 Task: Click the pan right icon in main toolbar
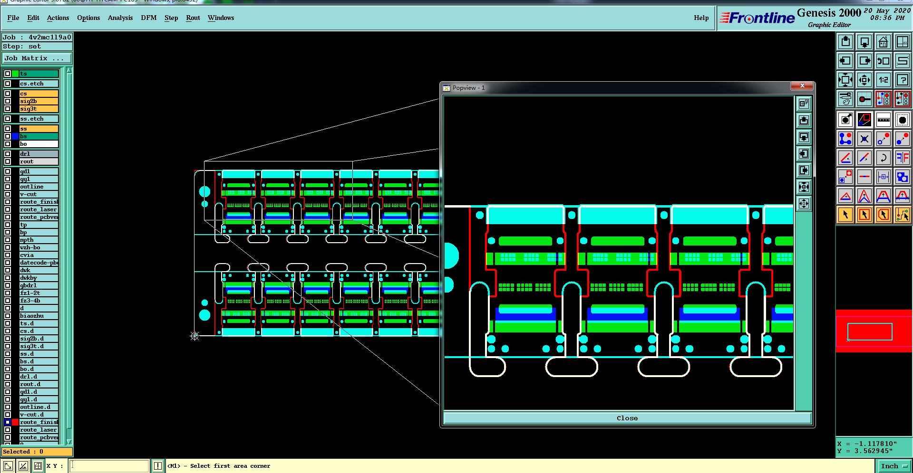click(864, 61)
